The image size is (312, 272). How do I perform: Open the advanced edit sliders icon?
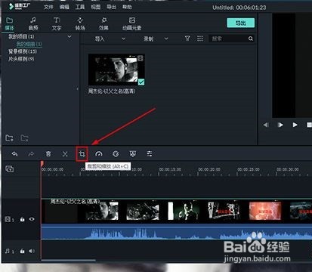150,153
